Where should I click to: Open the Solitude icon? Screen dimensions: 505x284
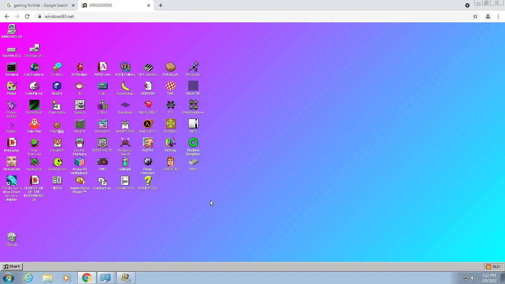point(125,164)
